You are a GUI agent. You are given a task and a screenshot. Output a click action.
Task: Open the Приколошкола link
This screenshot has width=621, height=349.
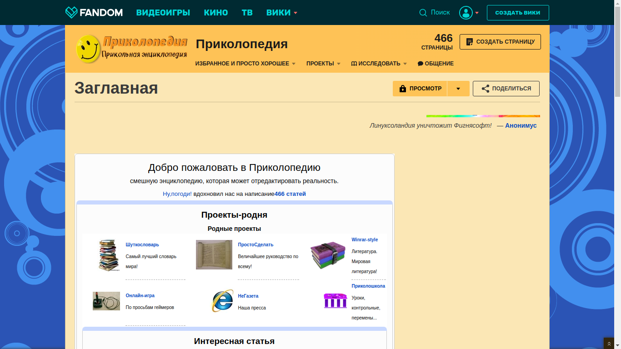pyautogui.click(x=368, y=286)
